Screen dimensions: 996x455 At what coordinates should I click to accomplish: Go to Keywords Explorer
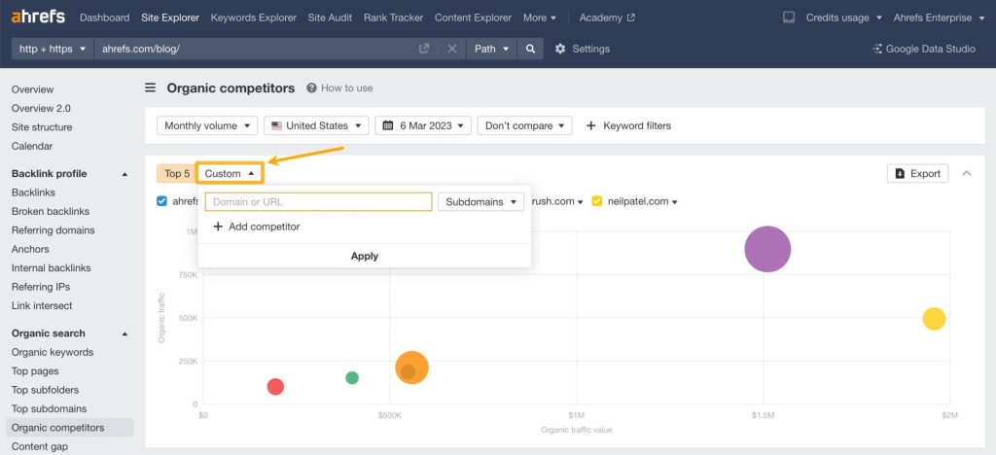254,17
